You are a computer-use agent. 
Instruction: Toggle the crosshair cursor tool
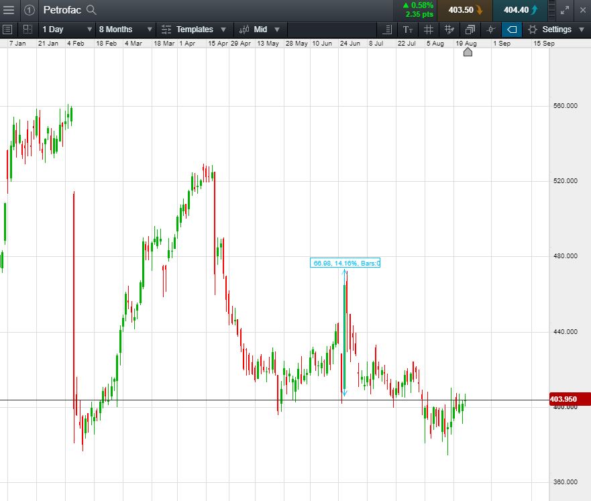[x=491, y=30]
